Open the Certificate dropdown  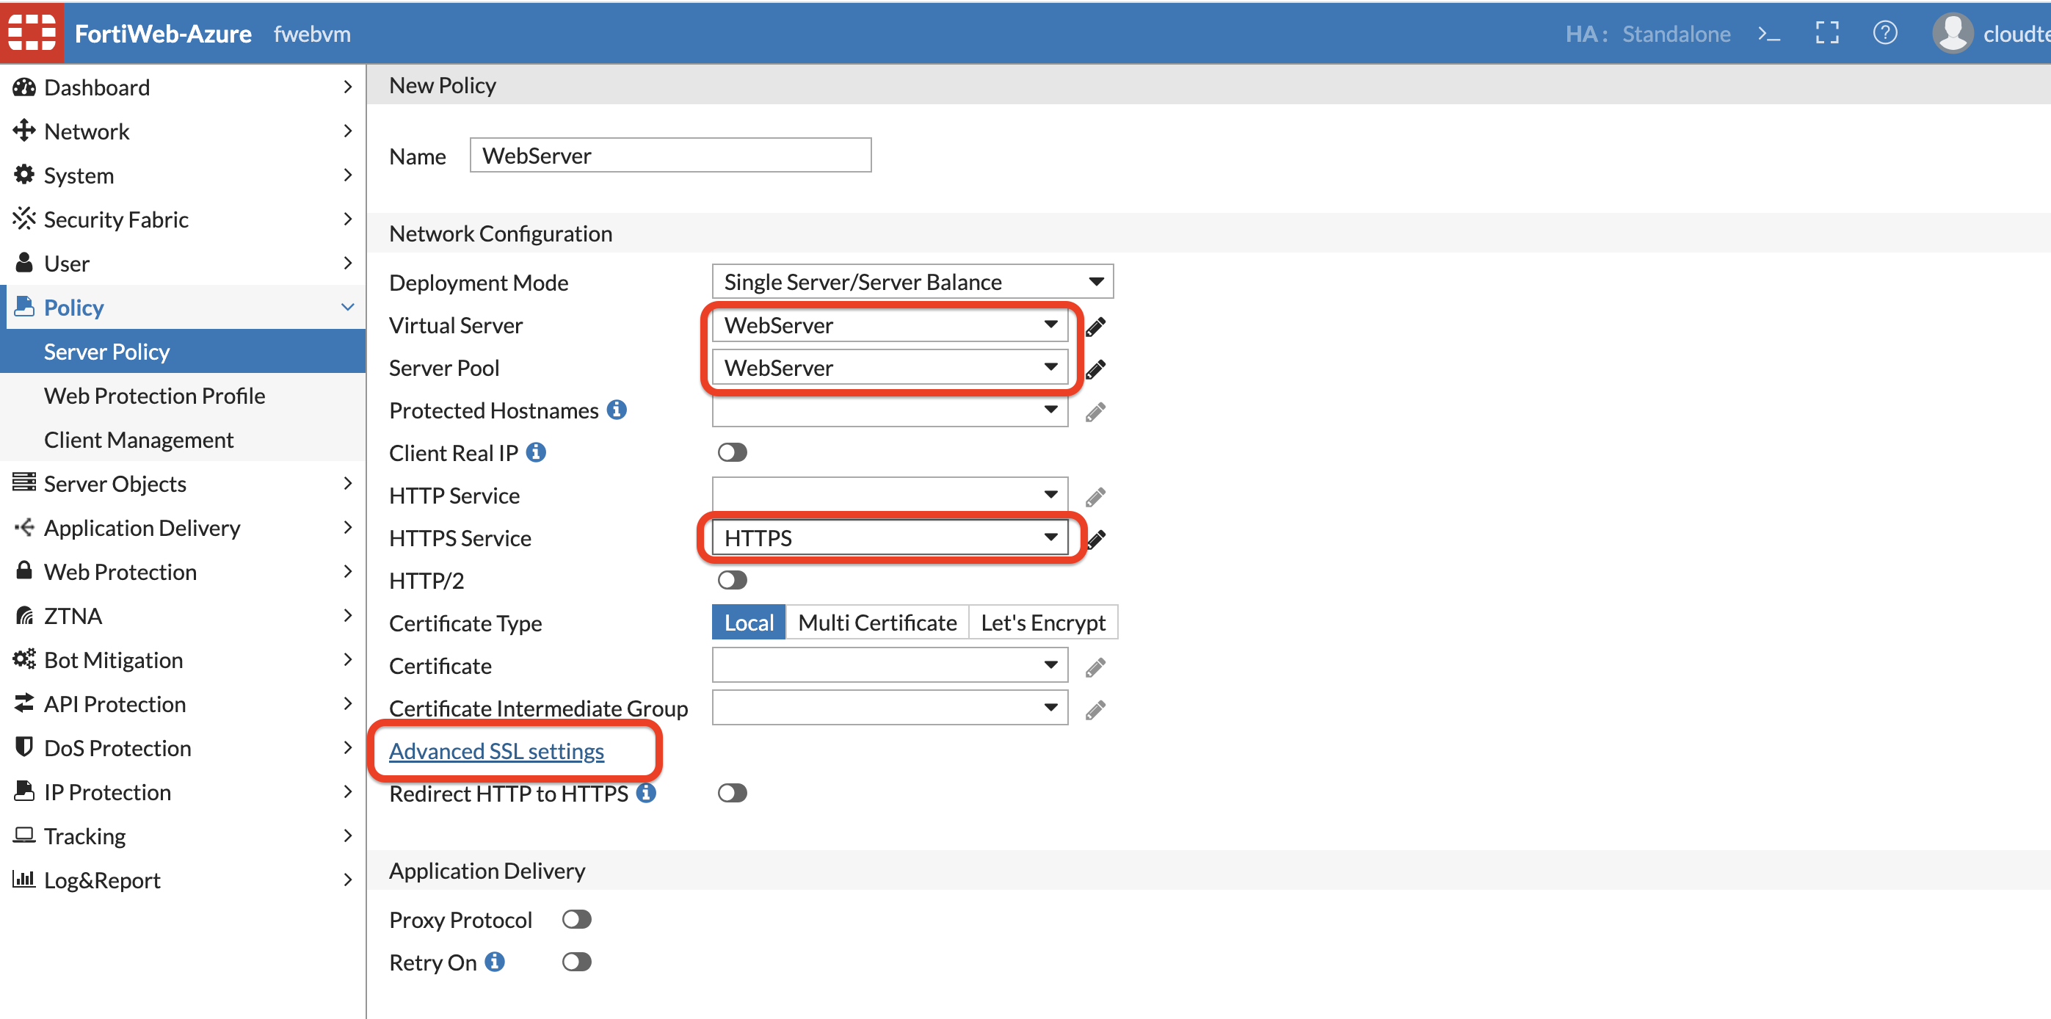890,666
